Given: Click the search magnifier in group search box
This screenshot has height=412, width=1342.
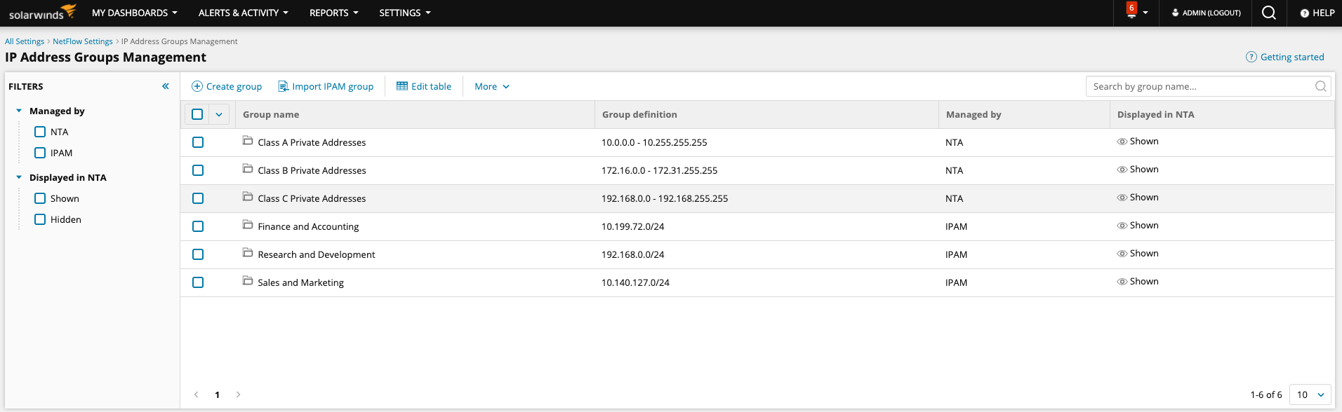Looking at the screenshot, I should click(x=1320, y=86).
